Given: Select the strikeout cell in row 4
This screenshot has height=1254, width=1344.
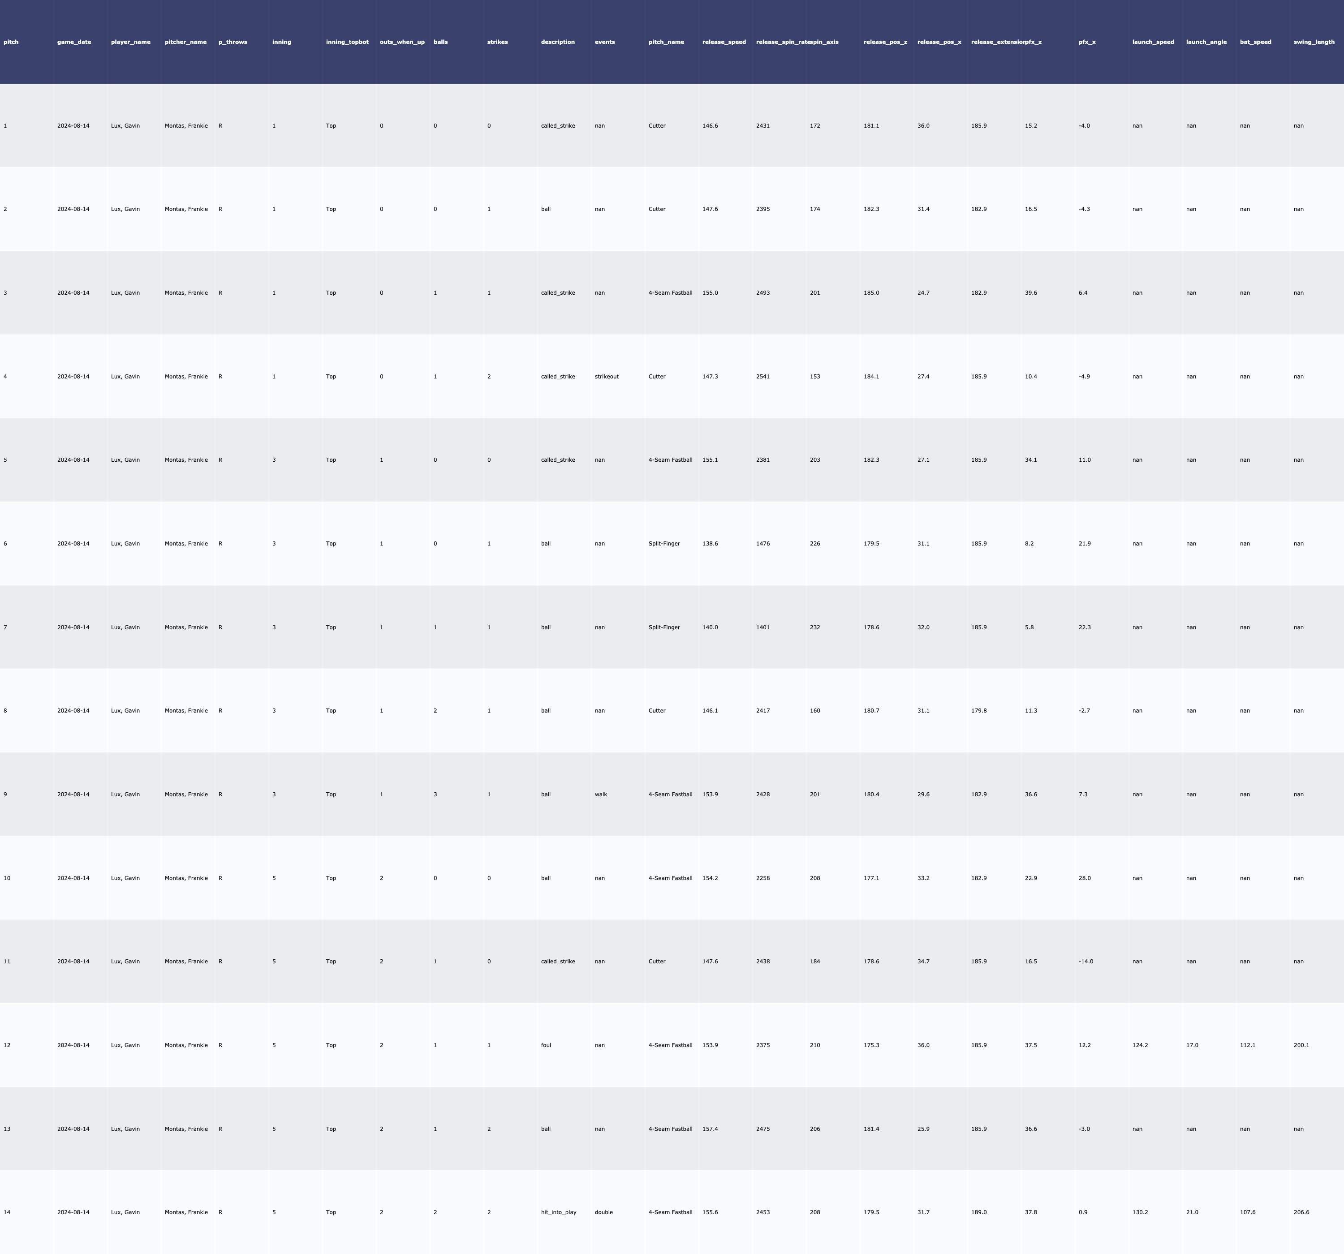Looking at the screenshot, I should click(607, 377).
